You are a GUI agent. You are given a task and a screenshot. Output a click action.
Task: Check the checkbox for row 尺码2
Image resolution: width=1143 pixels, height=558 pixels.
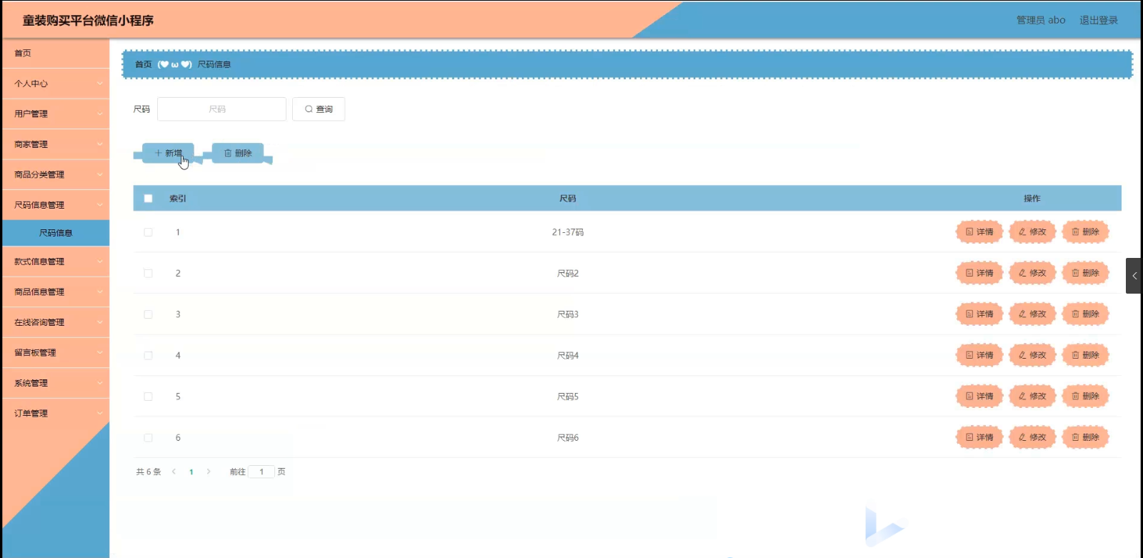point(148,273)
